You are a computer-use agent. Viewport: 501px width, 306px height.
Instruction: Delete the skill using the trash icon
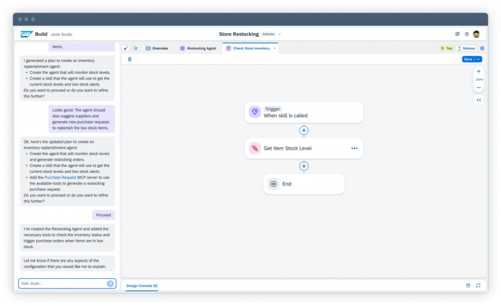(x=130, y=58)
